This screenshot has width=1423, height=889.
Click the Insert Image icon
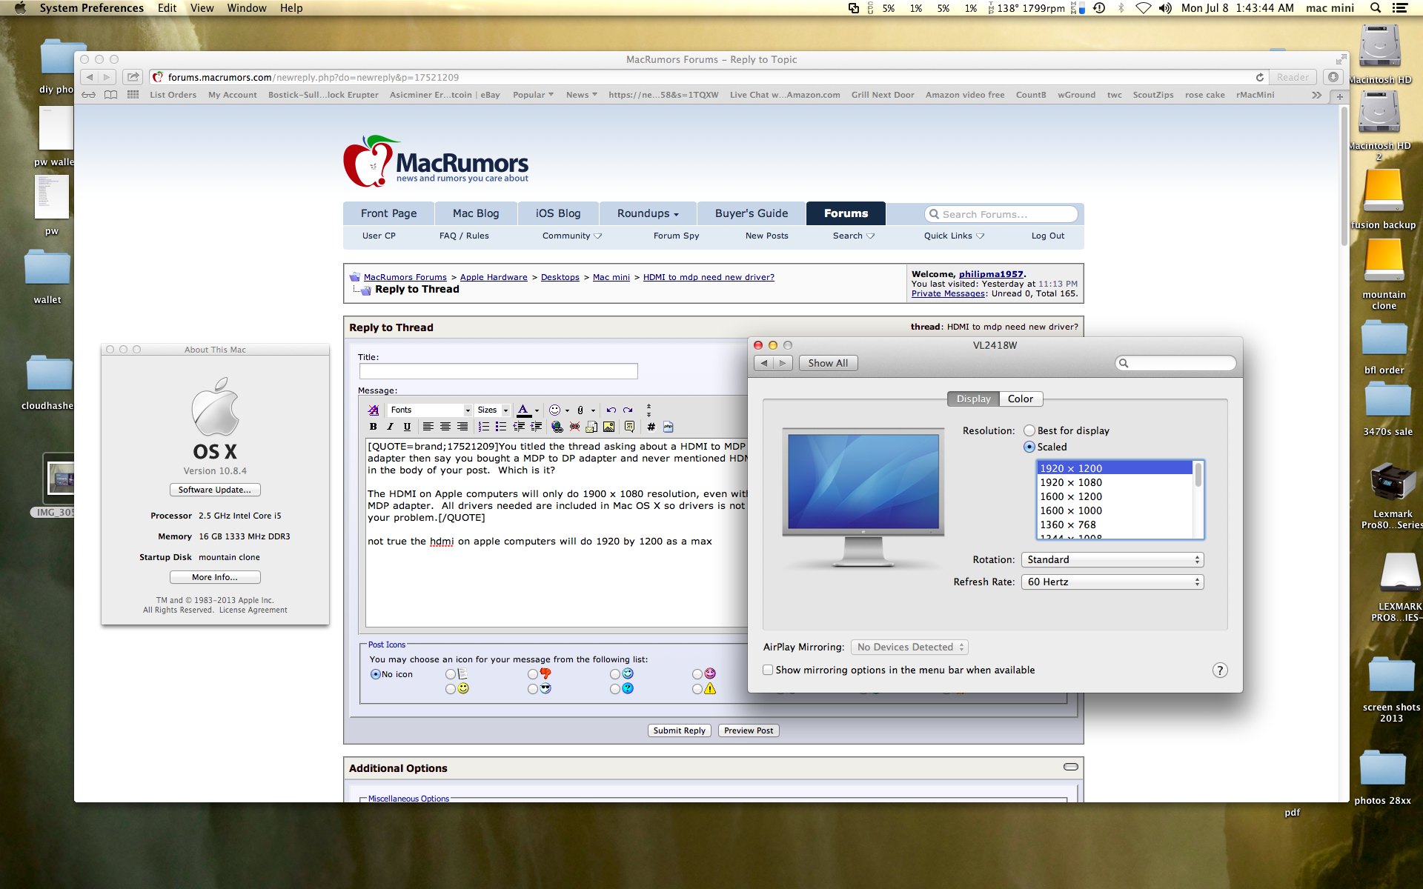(x=608, y=427)
